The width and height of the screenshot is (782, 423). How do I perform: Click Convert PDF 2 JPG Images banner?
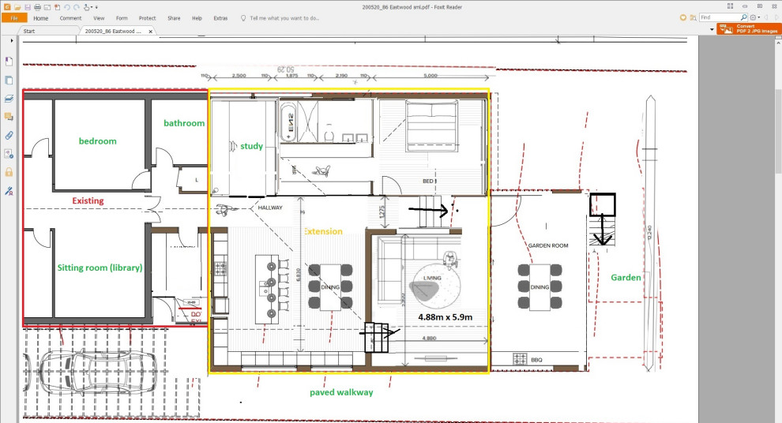tap(748, 29)
